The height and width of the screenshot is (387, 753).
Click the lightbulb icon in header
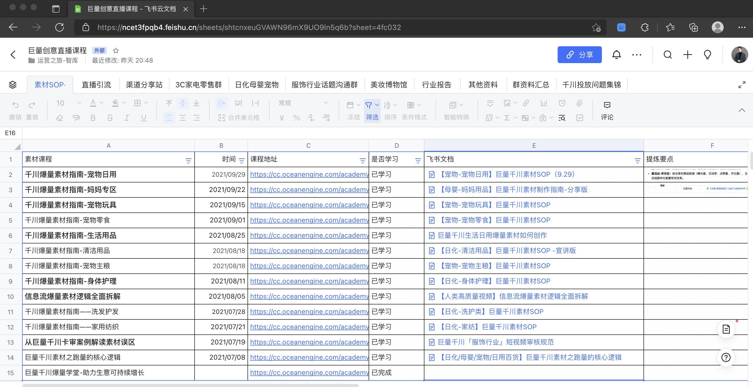[707, 55]
